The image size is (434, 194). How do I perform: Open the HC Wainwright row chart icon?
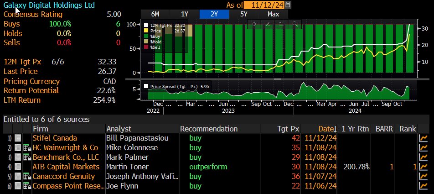tap(424, 148)
